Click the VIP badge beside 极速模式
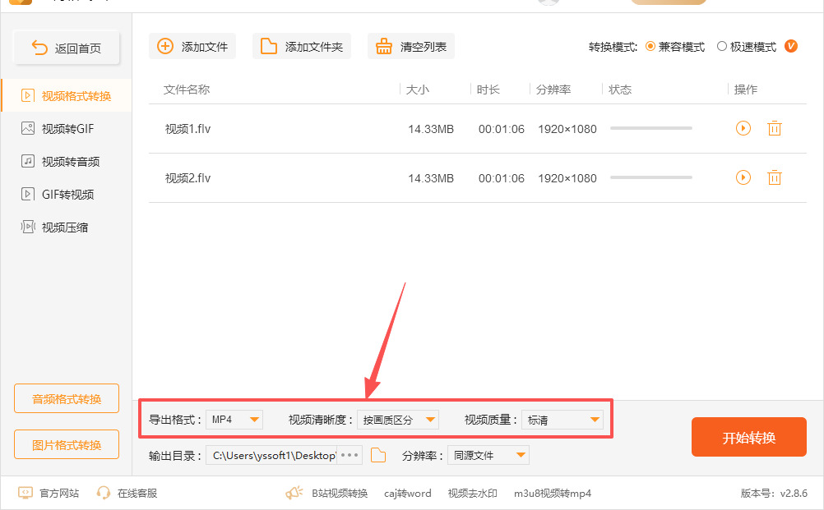This screenshot has height=510, width=824. 791,46
